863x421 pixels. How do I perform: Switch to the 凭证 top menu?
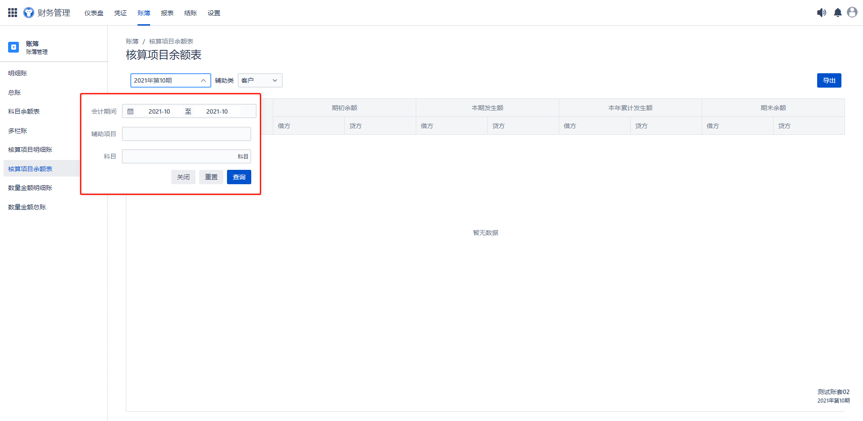click(x=120, y=13)
